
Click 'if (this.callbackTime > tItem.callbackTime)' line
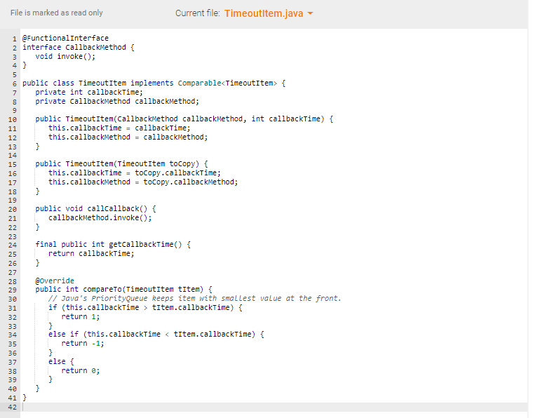tap(145, 308)
